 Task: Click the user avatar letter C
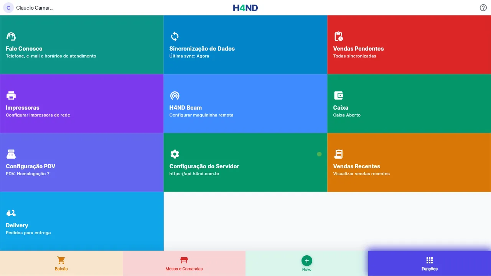point(8,8)
